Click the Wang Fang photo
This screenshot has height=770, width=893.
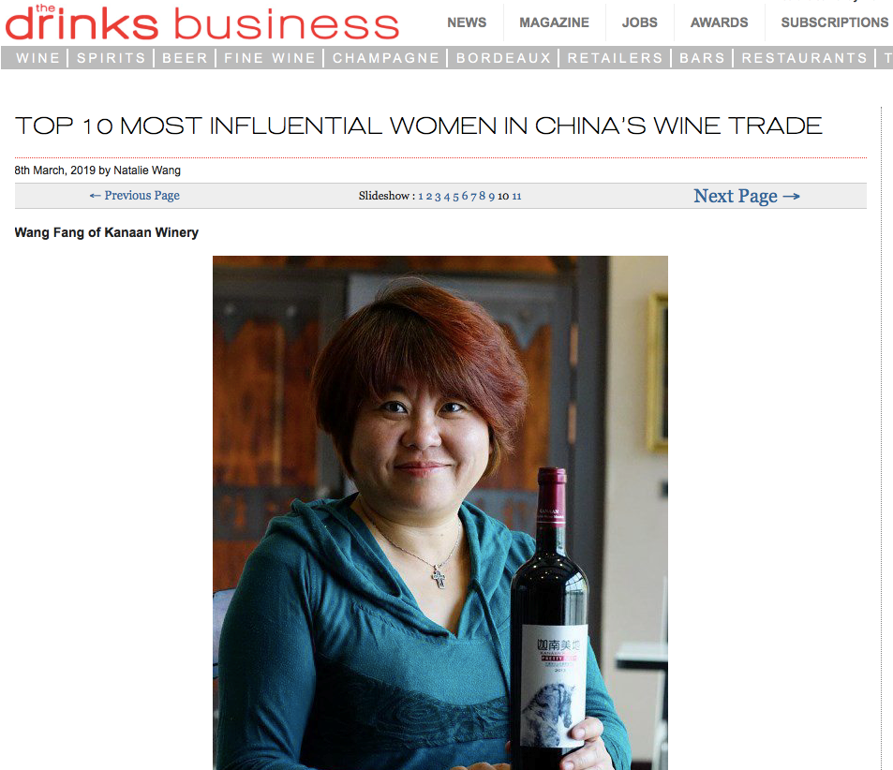(440, 512)
